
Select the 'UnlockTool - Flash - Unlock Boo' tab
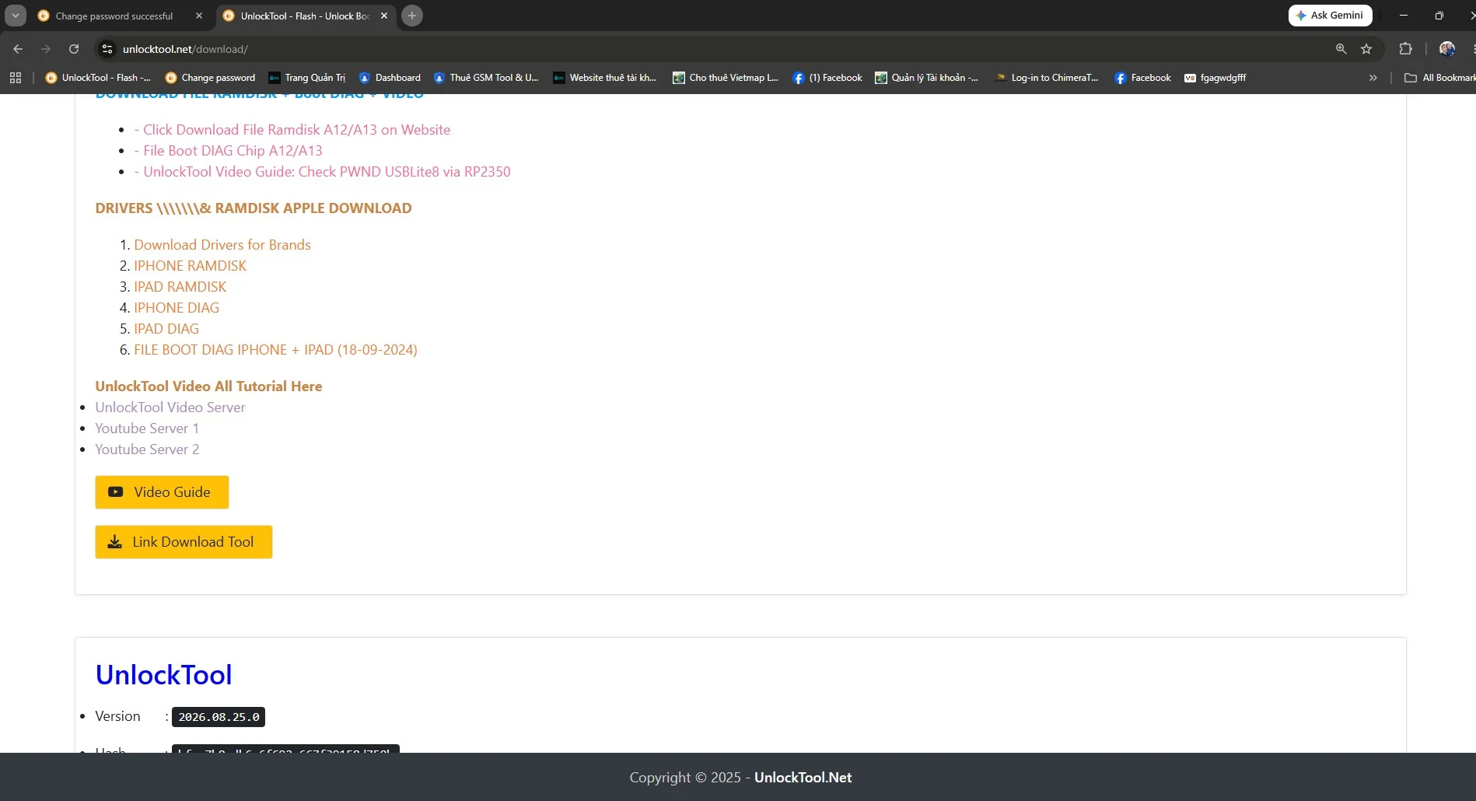305,16
